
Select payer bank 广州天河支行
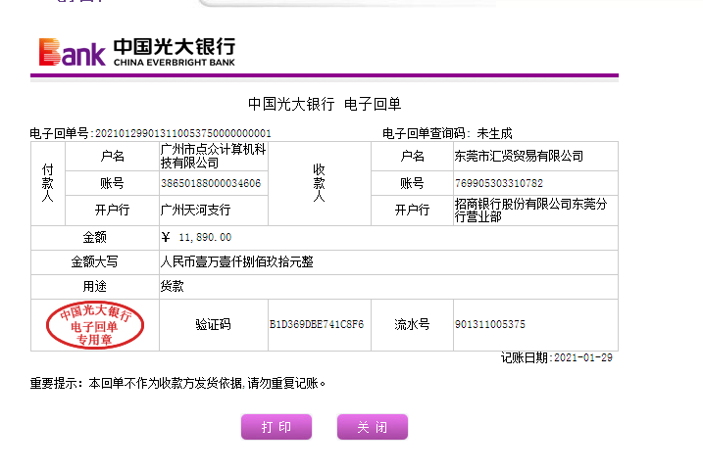195,210
